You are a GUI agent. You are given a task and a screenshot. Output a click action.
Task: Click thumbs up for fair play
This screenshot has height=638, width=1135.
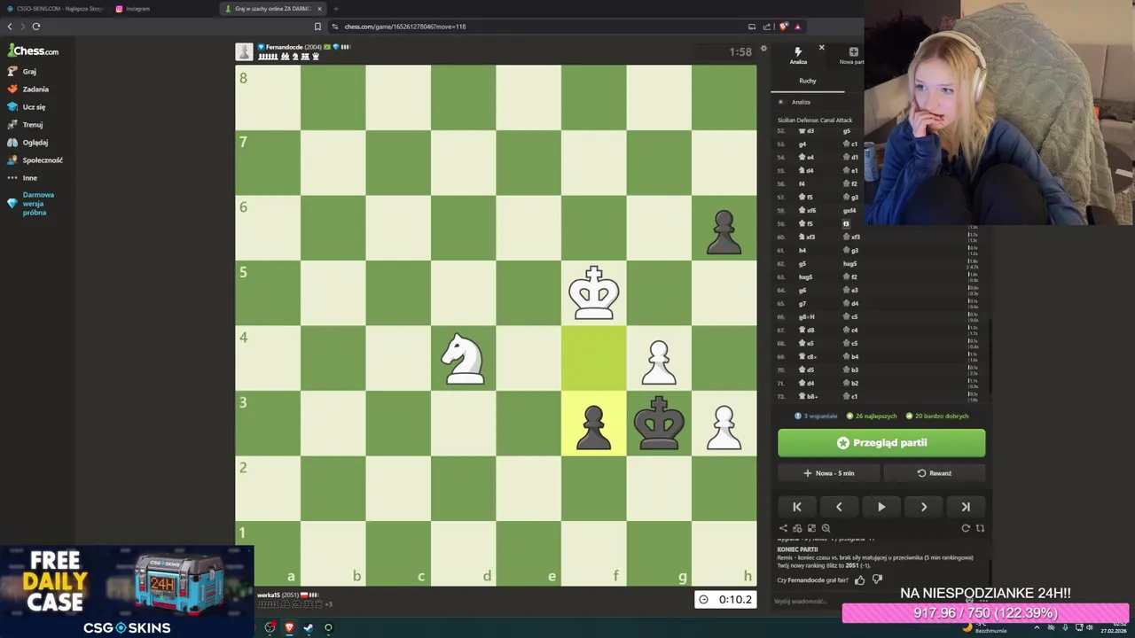click(x=859, y=580)
